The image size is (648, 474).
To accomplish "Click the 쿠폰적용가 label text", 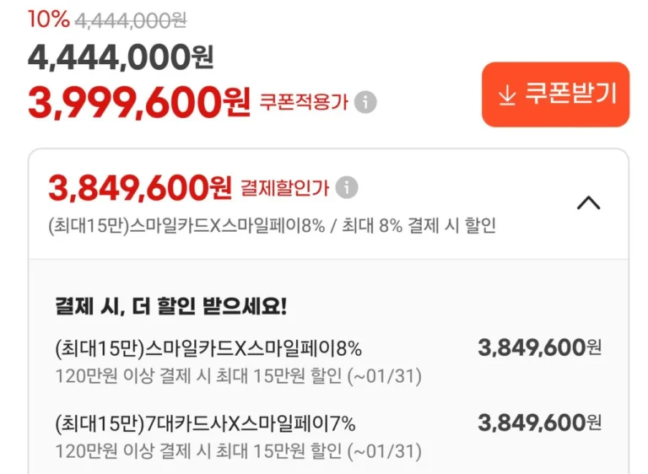I will point(303,103).
